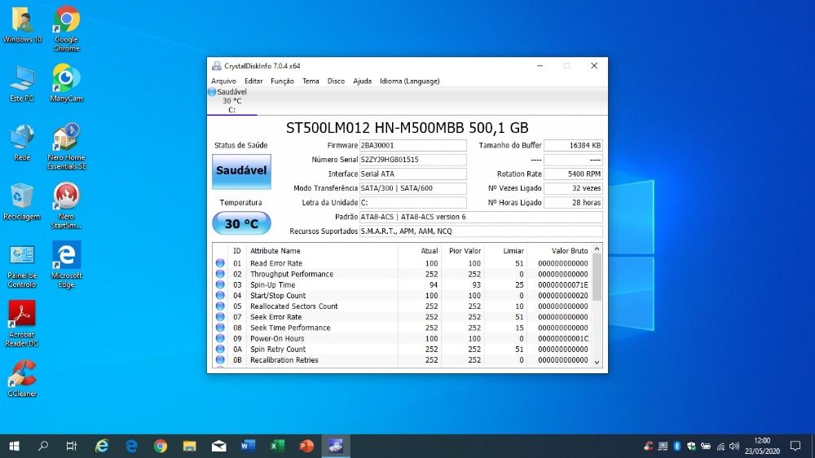Click status circle of Recalibration Retries row
The image size is (815, 458).
tap(220, 359)
